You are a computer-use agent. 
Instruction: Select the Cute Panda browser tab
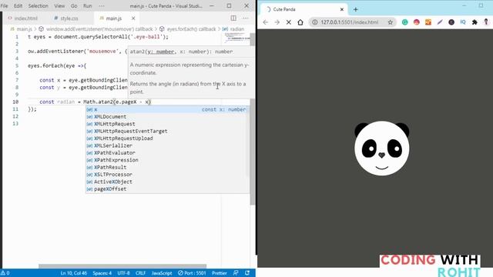coord(304,9)
